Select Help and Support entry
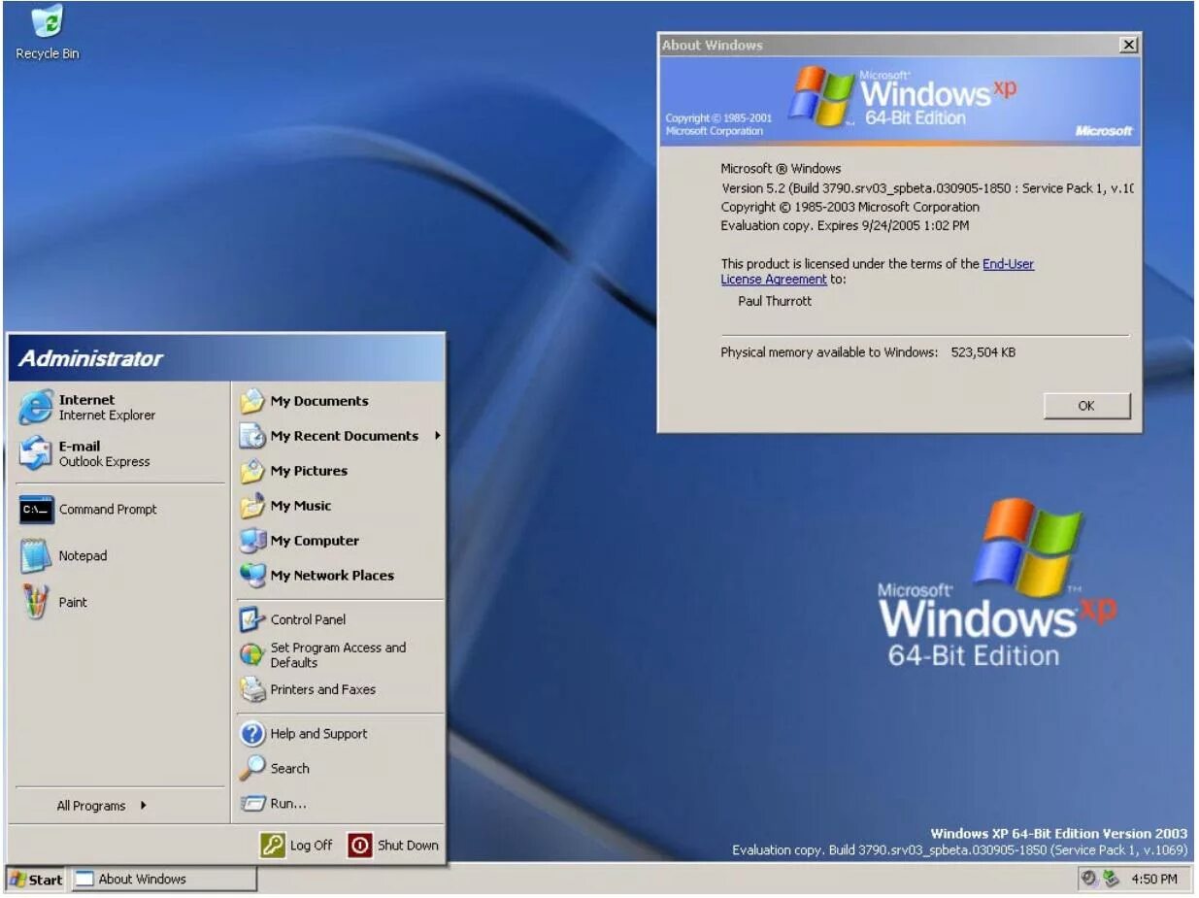1199x898 pixels. tap(338, 733)
